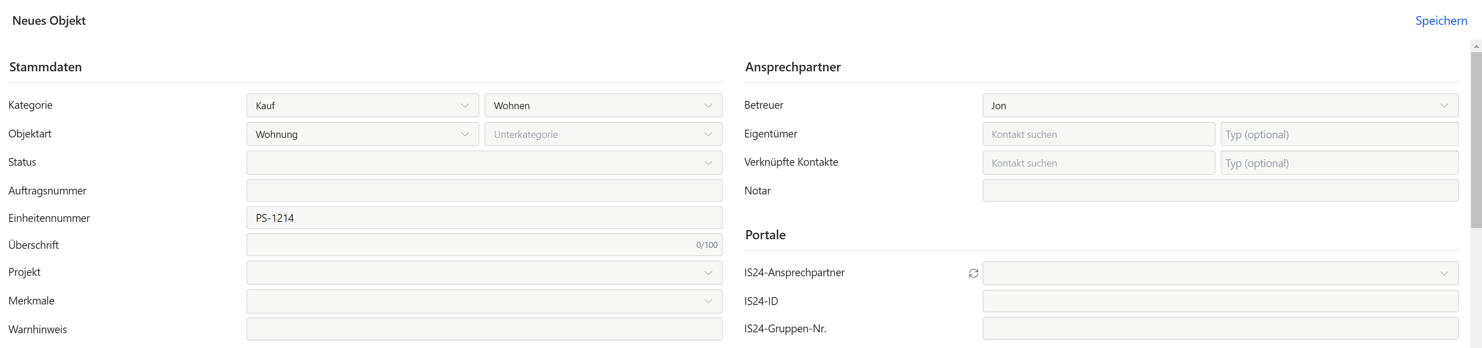Click Speichern to save the object
Viewport: 1482px width, 348px height.
[1441, 21]
